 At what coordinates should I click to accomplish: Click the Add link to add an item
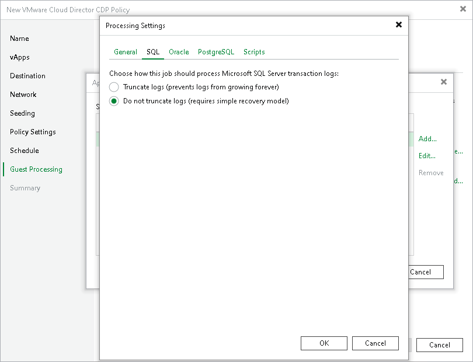click(x=427, y=139)
